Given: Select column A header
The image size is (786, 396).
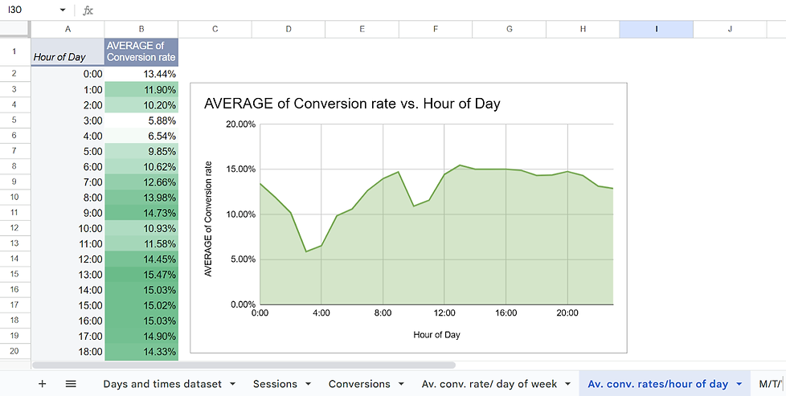Looking at the screenshot, I should pyautogui.click(x=68, y=29).
